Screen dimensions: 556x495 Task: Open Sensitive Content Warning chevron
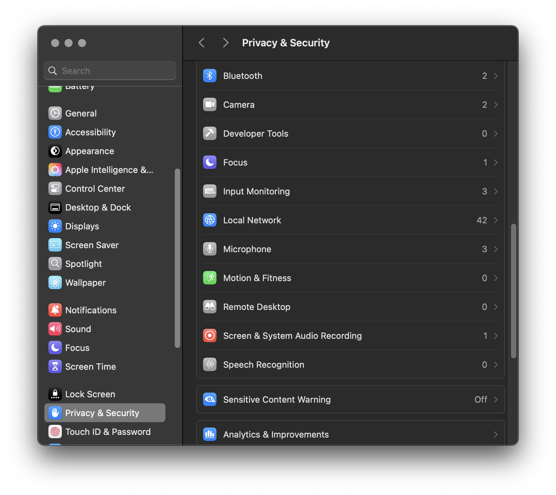coord(496,400)
